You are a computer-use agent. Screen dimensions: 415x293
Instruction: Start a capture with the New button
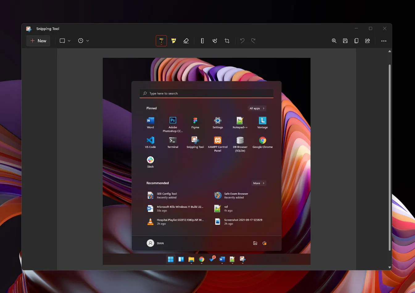38,40
